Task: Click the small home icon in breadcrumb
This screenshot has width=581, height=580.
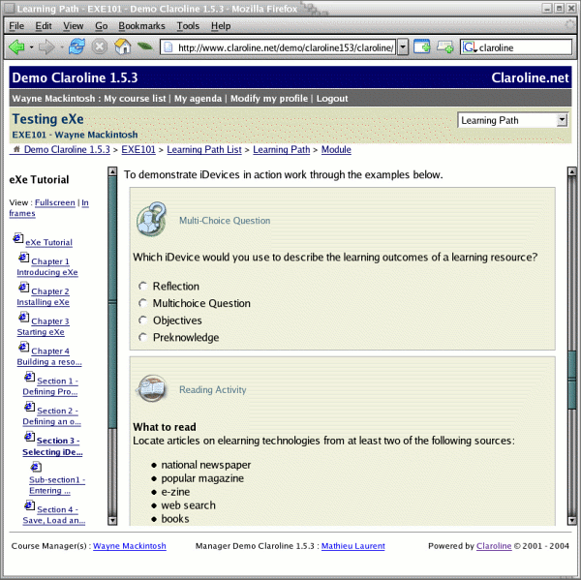Action: point(16,149)
